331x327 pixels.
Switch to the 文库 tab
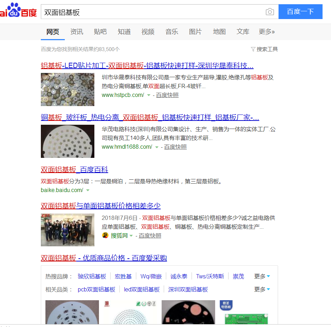(243, 32)
